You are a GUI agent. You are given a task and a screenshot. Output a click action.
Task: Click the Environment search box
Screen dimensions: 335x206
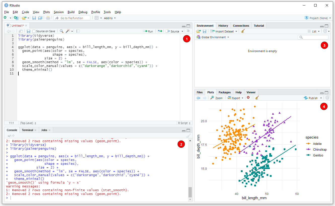[313, 37]
